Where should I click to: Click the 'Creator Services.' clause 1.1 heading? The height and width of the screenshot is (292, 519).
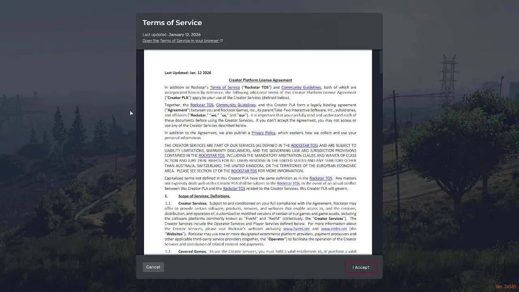(x=193, y=204)
